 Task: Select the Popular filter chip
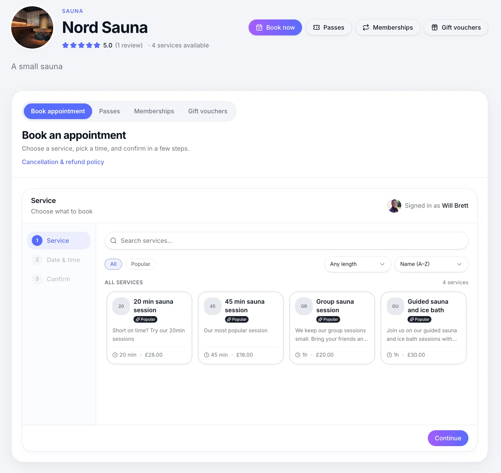[141, 264]
